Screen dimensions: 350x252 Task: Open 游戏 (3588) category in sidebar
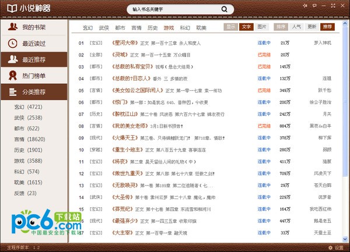pyautogui.click(x=28, y=161)
